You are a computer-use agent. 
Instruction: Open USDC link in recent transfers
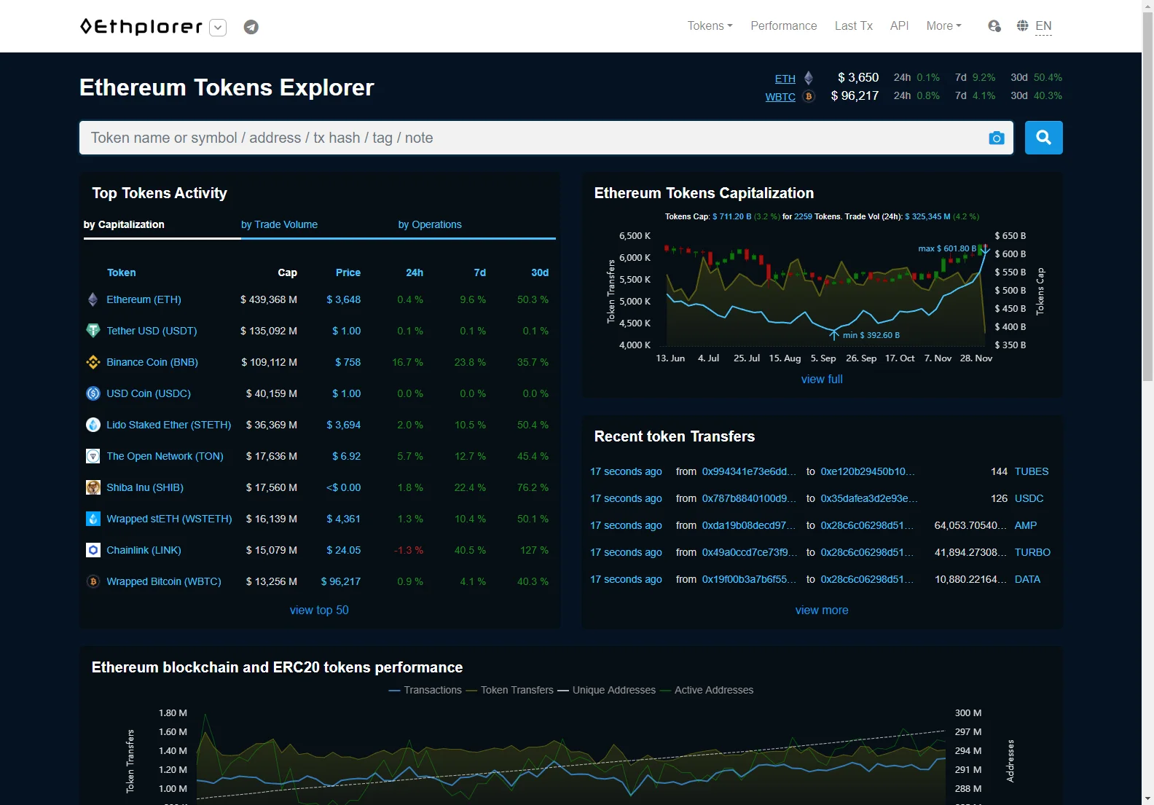tap(1029, 498)
